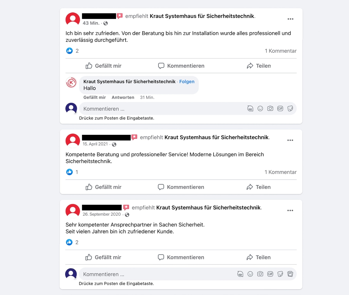Focus the bottom Kommentieren input field
The width and height of the screenshot is (349, 295).
(158, 274)
